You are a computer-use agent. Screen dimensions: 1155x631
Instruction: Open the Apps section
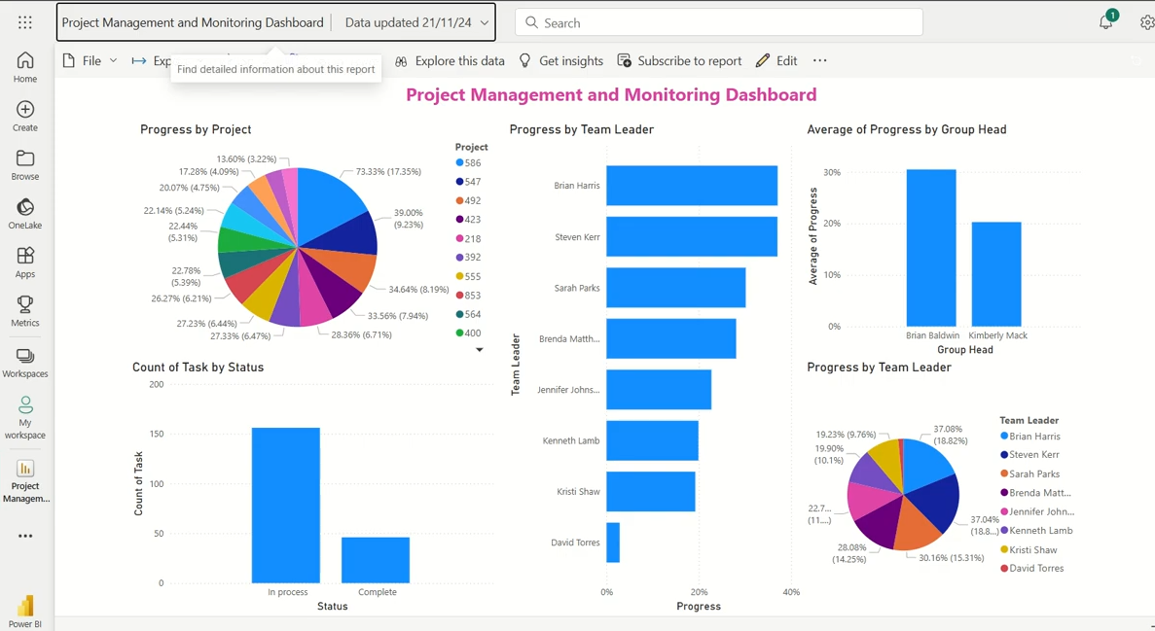[25, 263]
